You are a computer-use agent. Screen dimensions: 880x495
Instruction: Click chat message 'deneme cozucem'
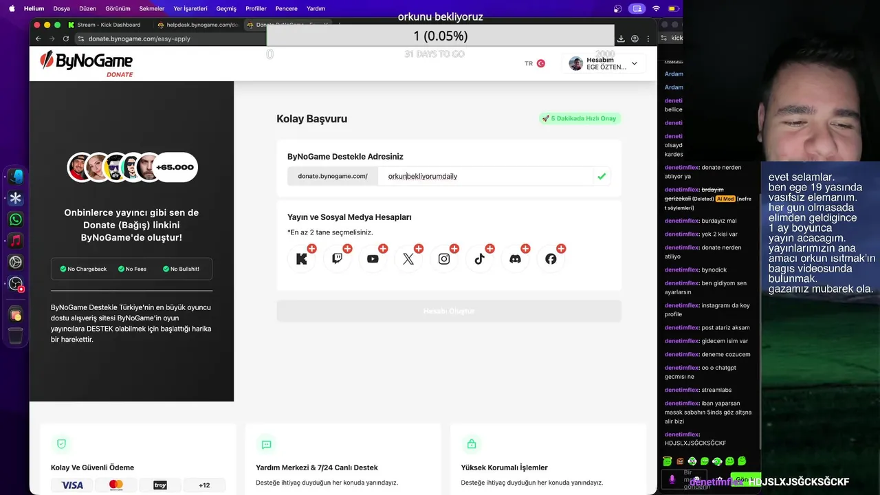(x=726, y=354)
